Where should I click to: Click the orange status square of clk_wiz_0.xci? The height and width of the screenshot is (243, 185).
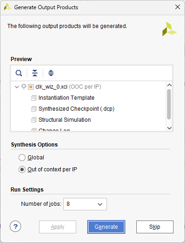click(x=31, y=87)
